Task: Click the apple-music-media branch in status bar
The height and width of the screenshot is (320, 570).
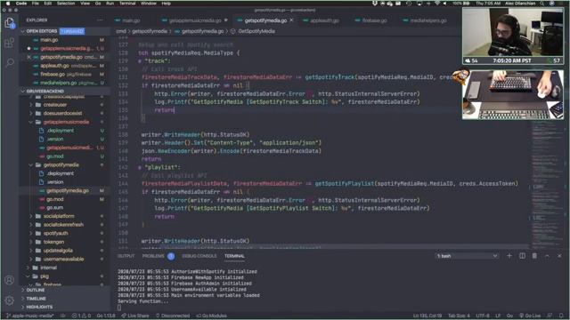Action: (30, 316)
